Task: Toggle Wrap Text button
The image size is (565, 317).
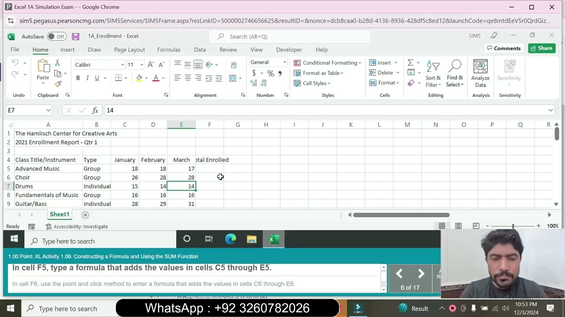Action: 234,64
